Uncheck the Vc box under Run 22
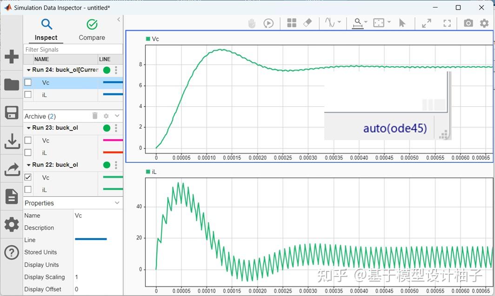This screenshot has width=495, height=296. [x=28, y=177]
